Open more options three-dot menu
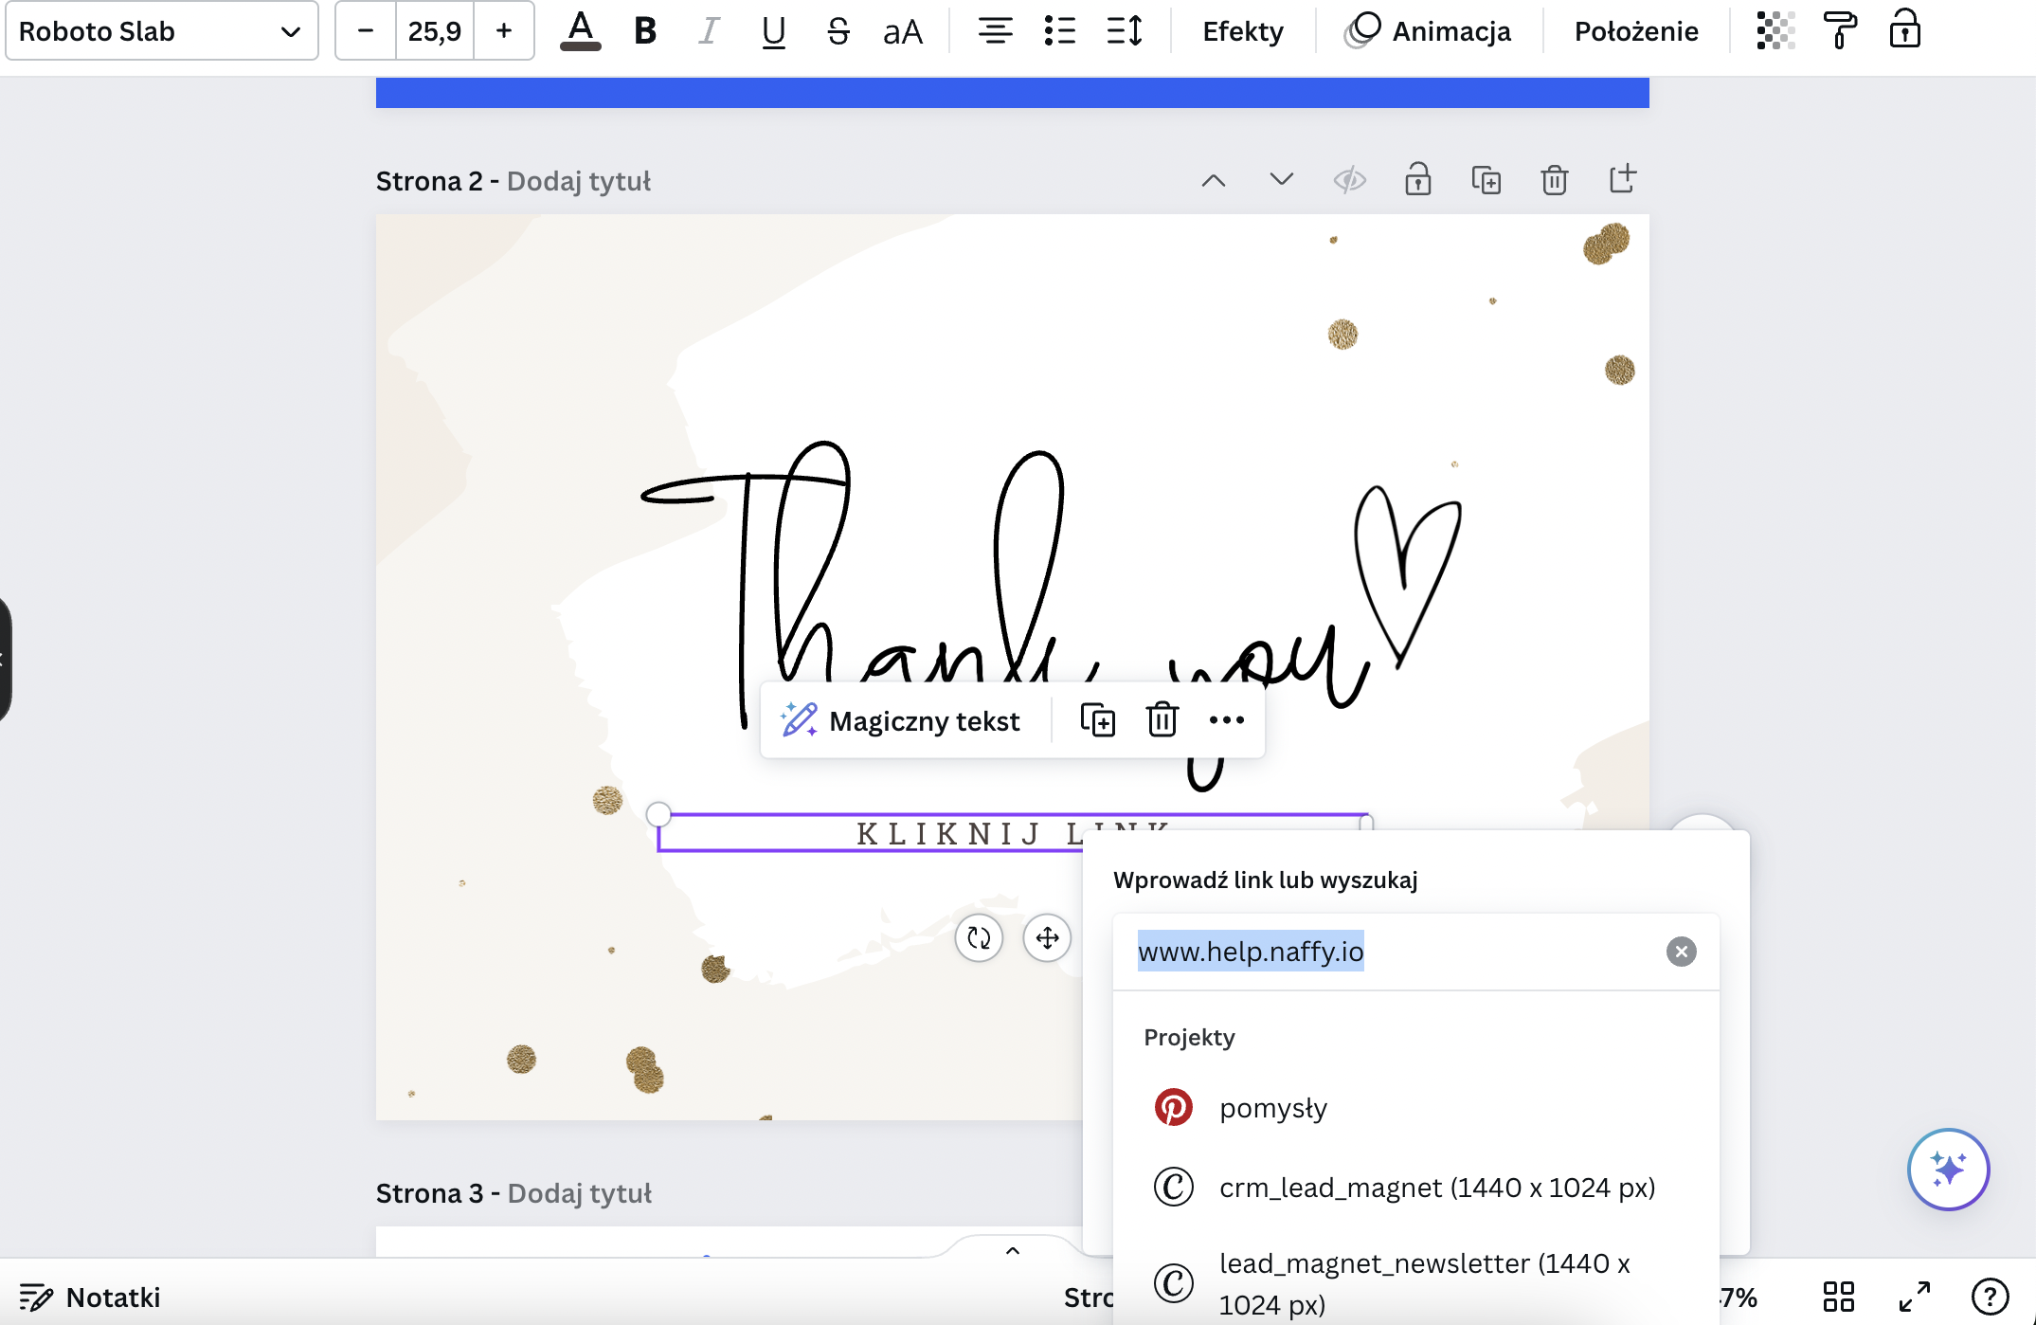This screenshot has width=2036, height=1325. (x=1227, y=720)
